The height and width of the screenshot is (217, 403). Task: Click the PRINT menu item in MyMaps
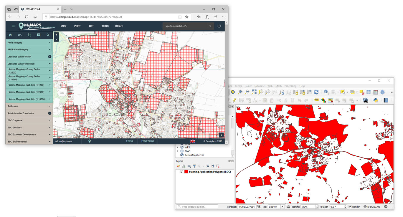[77, 26]
